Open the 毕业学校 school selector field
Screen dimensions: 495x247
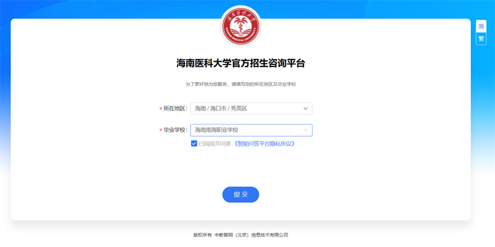(251, 130)
